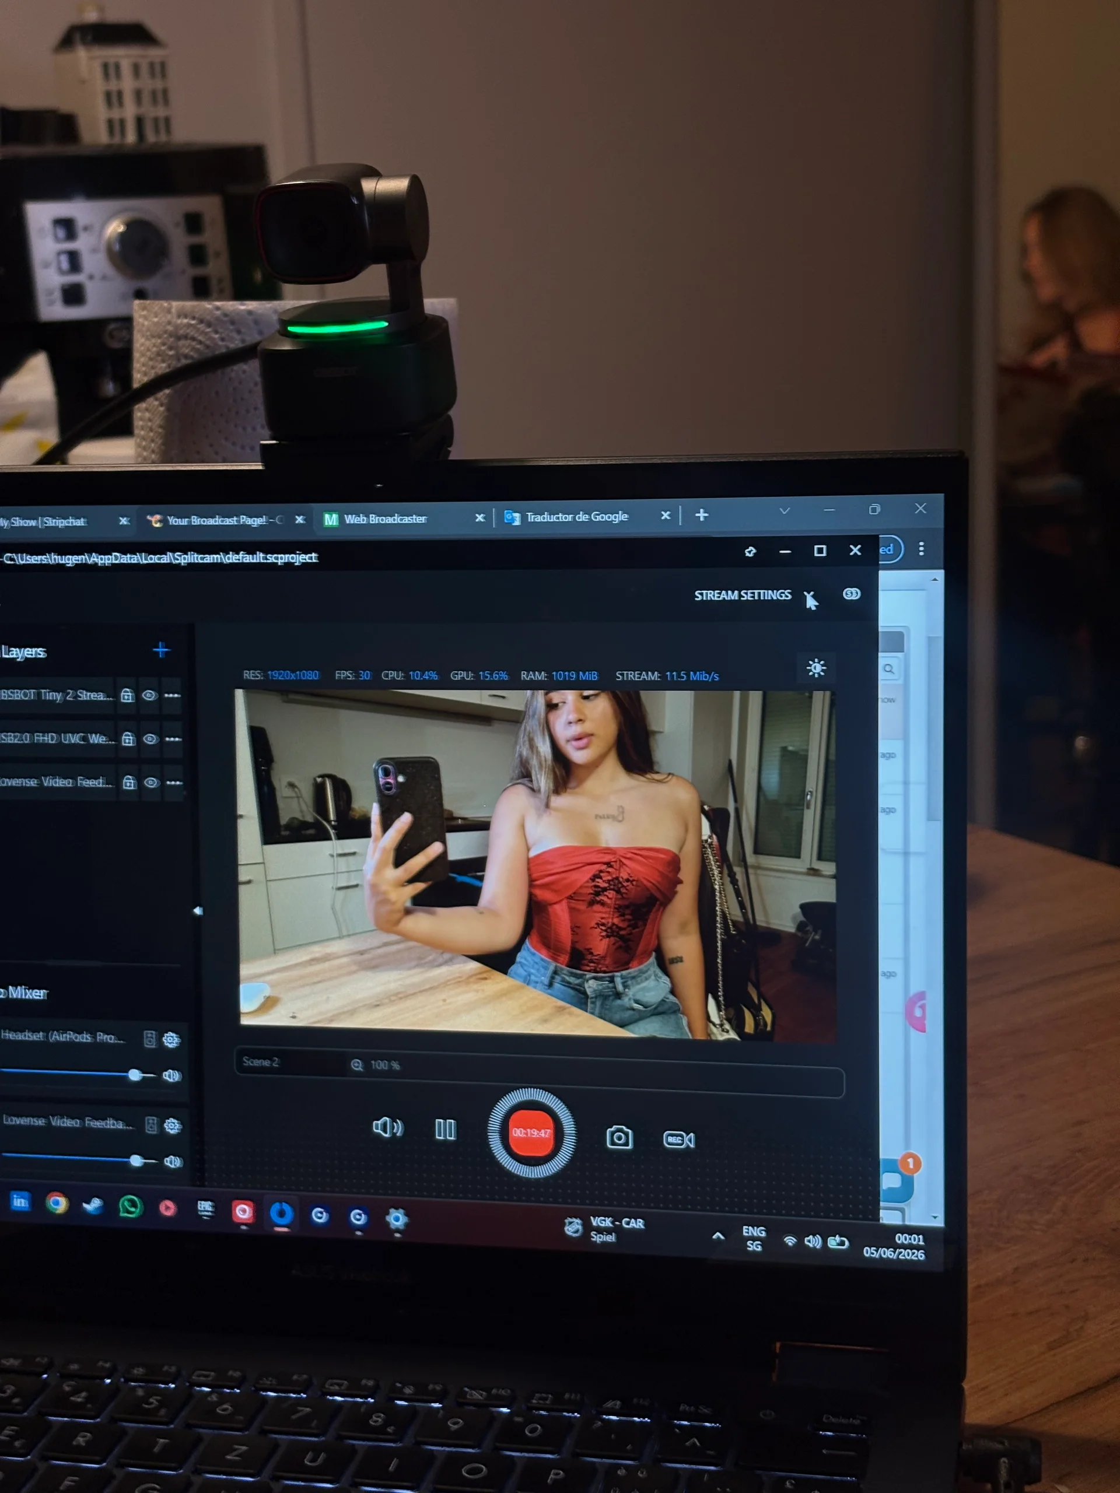The image size is (1120, 1493).
Task: Show hidden system tray icons chevron
Action: point(718,1236)
